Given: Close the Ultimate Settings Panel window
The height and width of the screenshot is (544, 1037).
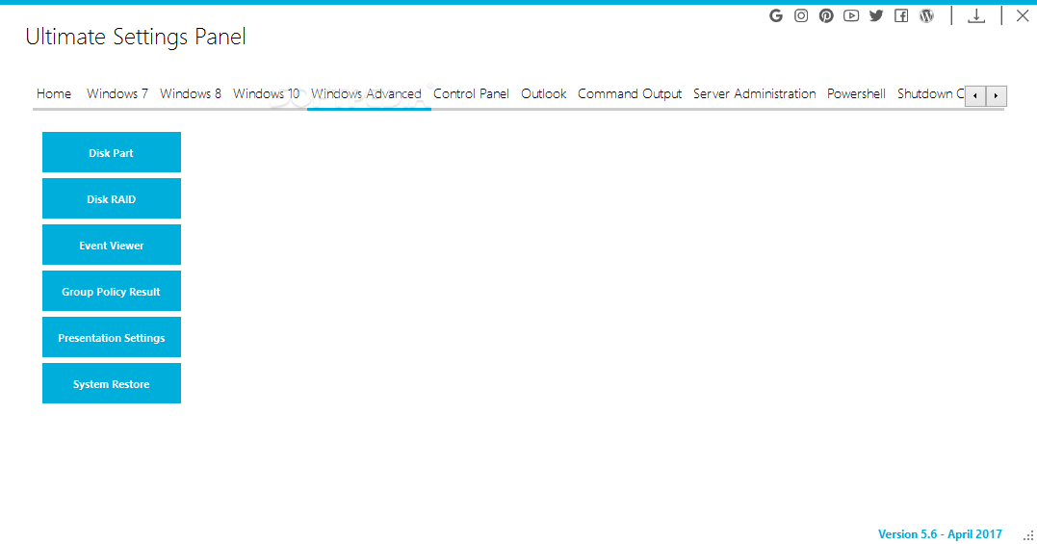Looking at the screenshot, I should pos(1023,15).
